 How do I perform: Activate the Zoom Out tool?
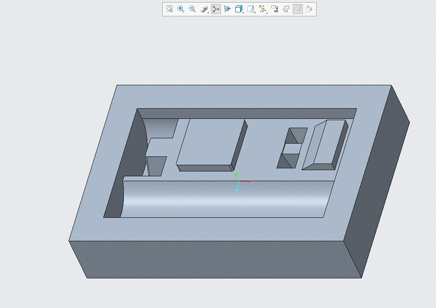pos(192,9)
